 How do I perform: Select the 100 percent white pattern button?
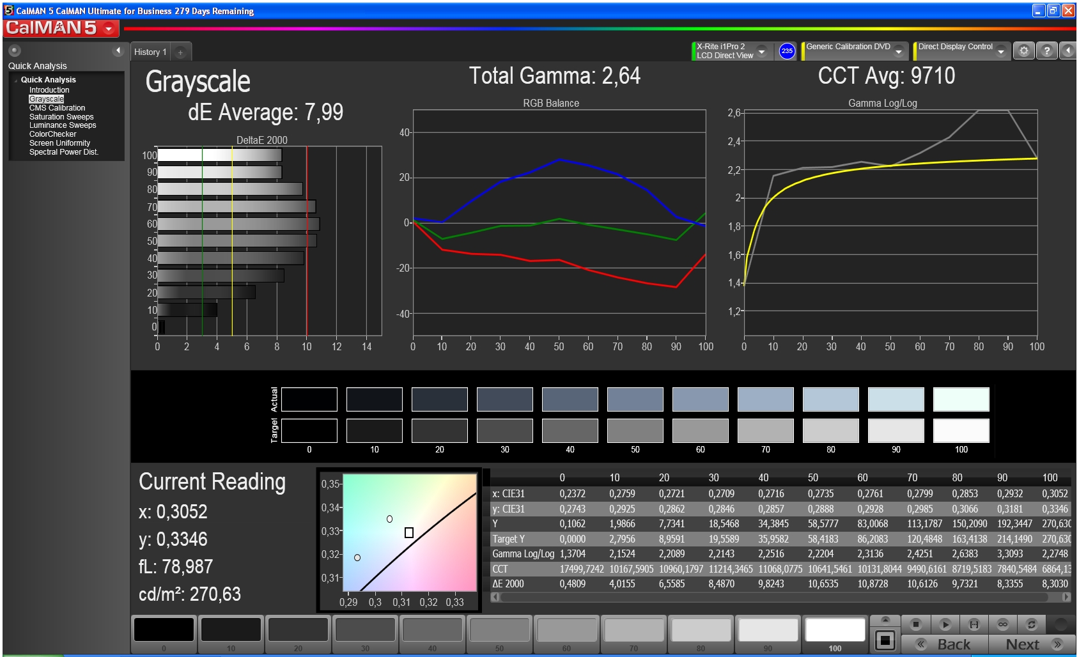pos(835,635)
